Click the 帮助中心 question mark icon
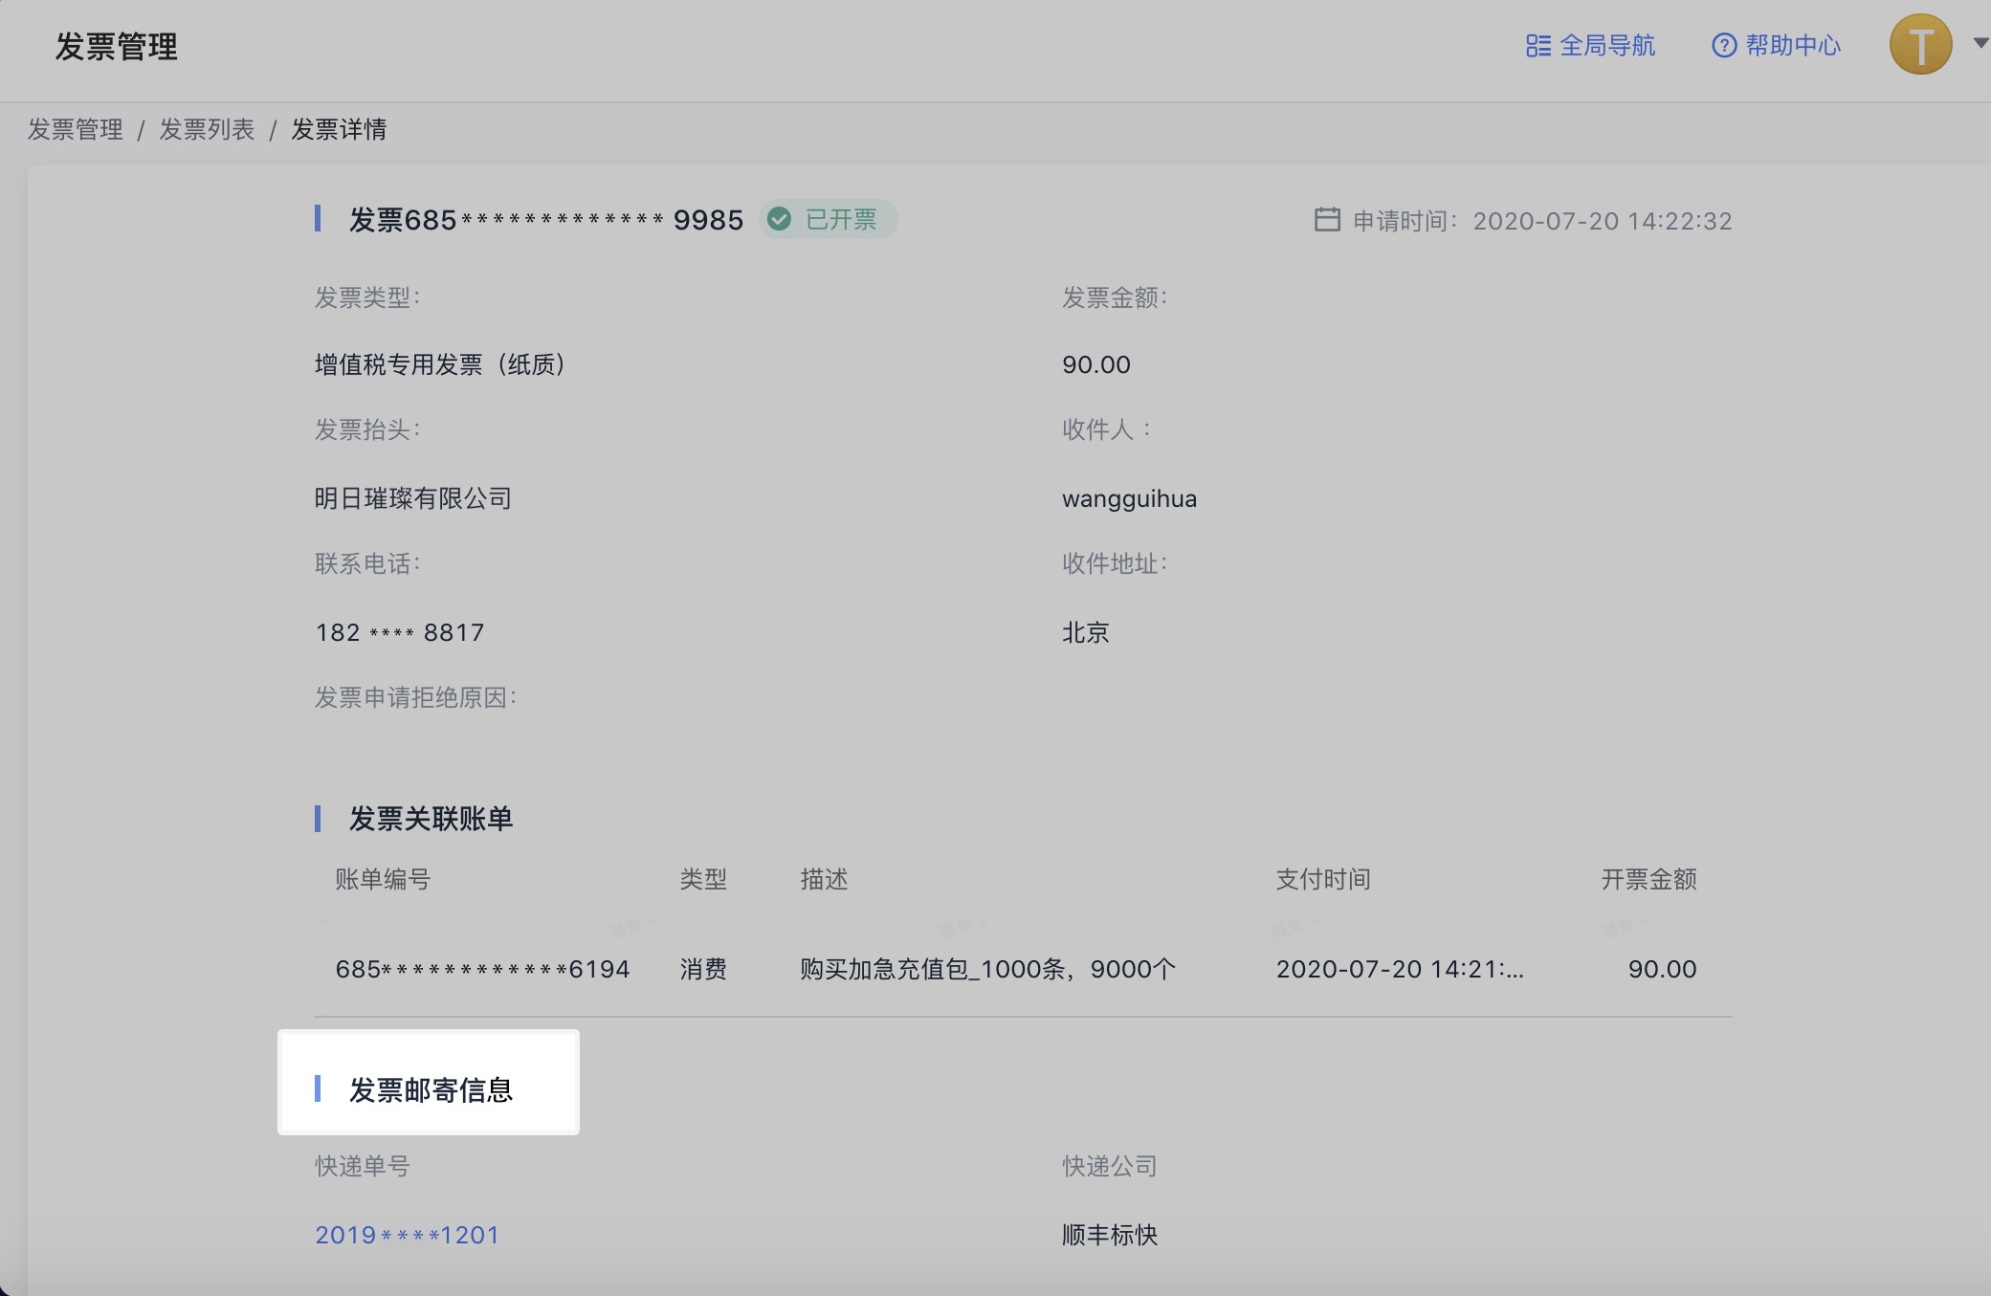Image resolution: width=1991 pixels, height=1296 pixels. point(1723,45)
